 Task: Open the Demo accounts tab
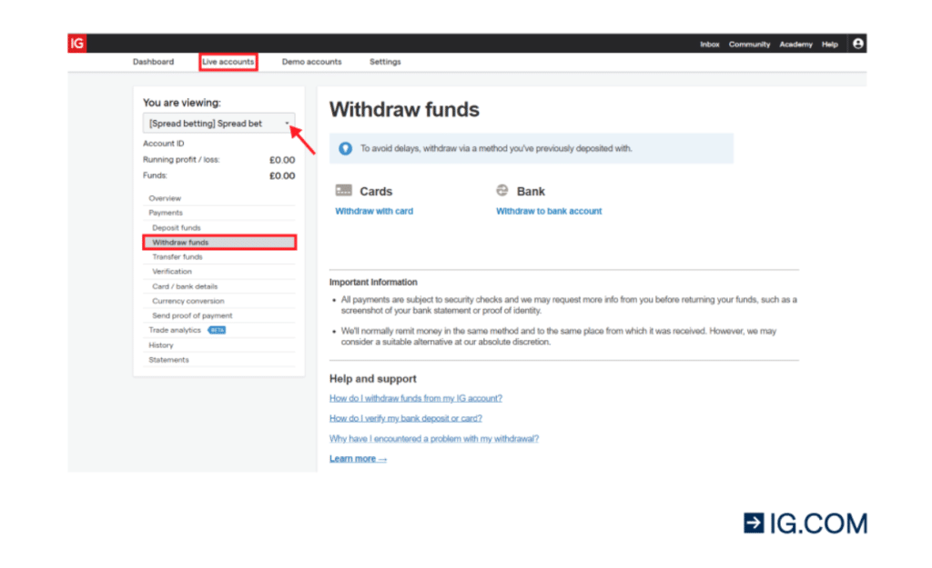pos(311,62)
